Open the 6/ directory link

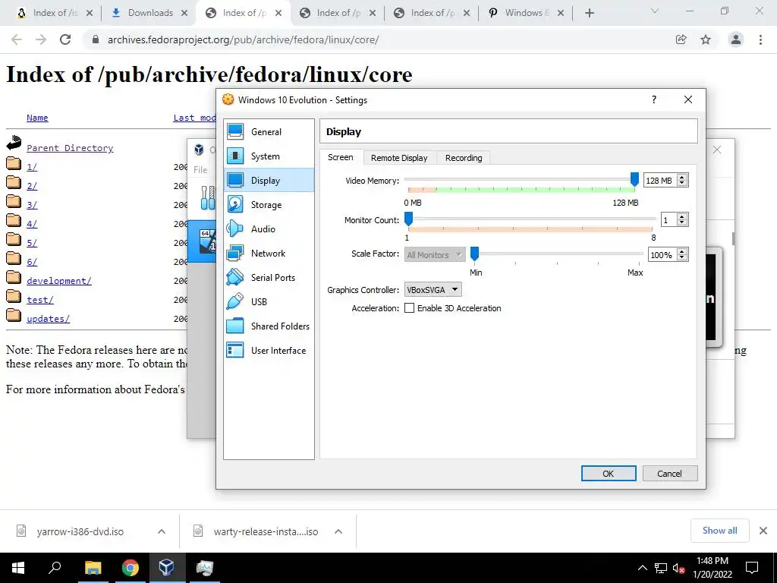[32, 262]
